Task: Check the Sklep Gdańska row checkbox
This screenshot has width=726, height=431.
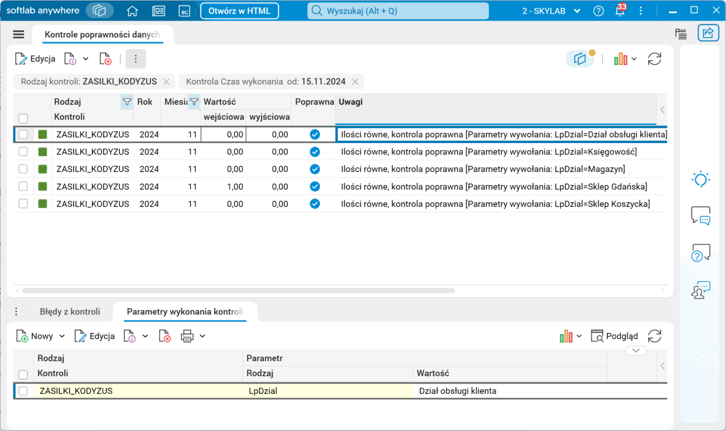Action: point(23,186)
